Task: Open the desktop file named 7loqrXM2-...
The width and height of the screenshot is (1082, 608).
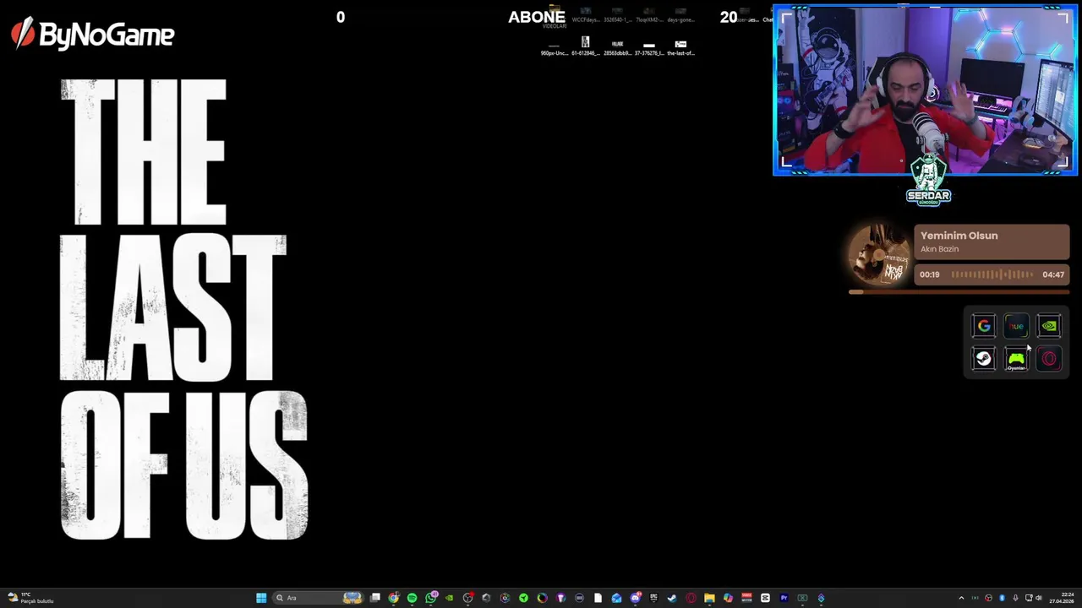Action: pyautogui.click(x=649, y=14)
